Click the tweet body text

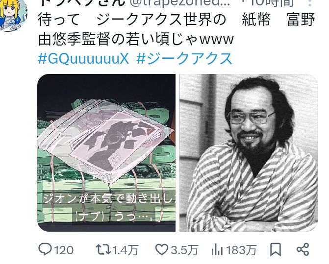[x=177, y=29]
